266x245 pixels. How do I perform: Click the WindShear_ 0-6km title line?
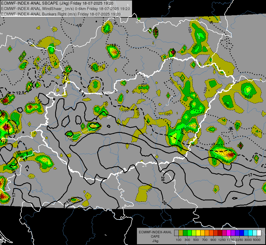coord(65,9)
